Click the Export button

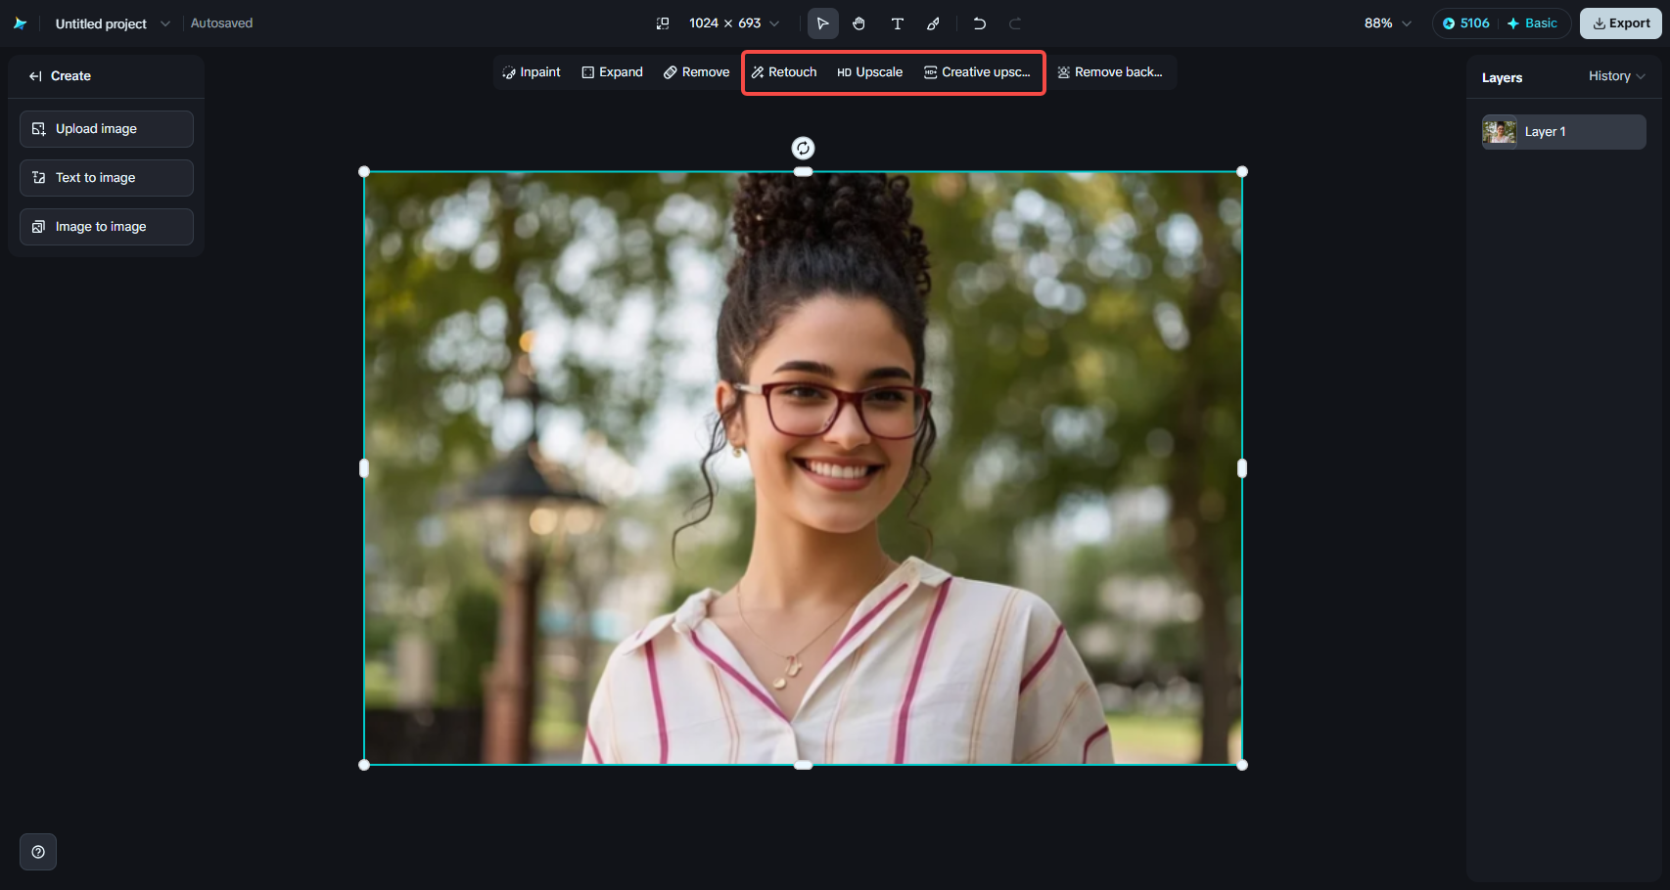click(1619, 22)
